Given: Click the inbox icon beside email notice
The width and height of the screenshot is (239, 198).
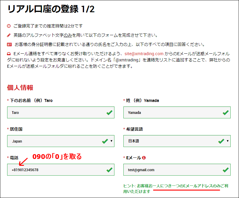Looking at the screenshot, I should pos(9,54).
